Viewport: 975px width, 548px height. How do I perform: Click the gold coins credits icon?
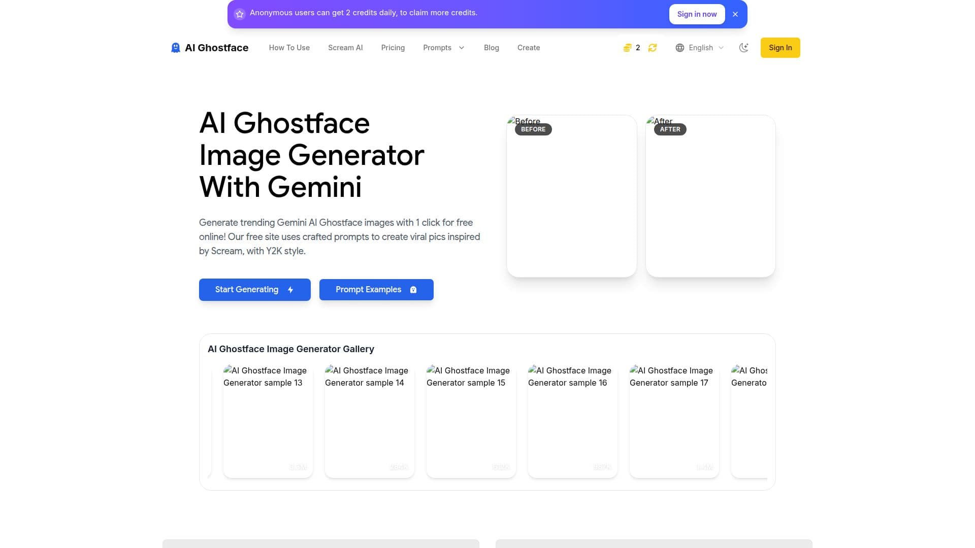(627, 48)
